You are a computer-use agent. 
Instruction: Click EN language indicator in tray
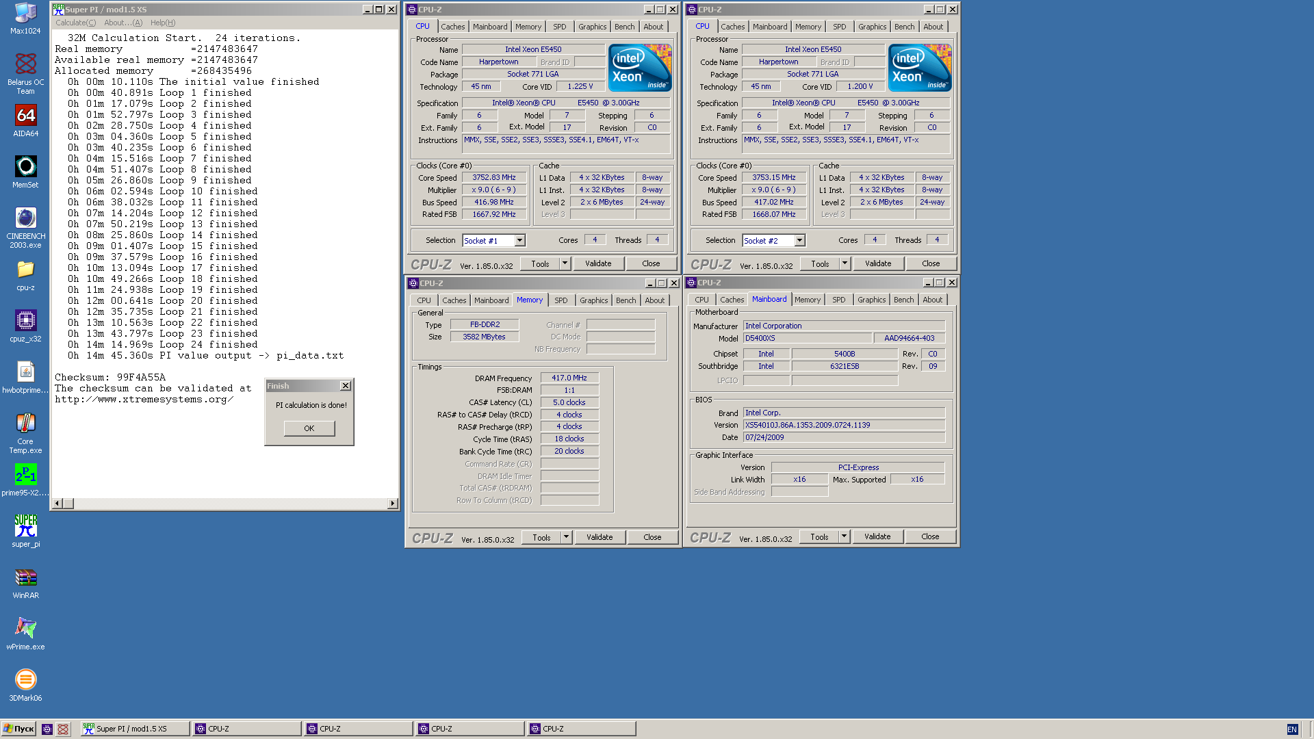1292,729
